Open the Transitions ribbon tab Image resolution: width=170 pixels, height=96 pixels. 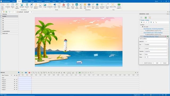click(39, 1)
